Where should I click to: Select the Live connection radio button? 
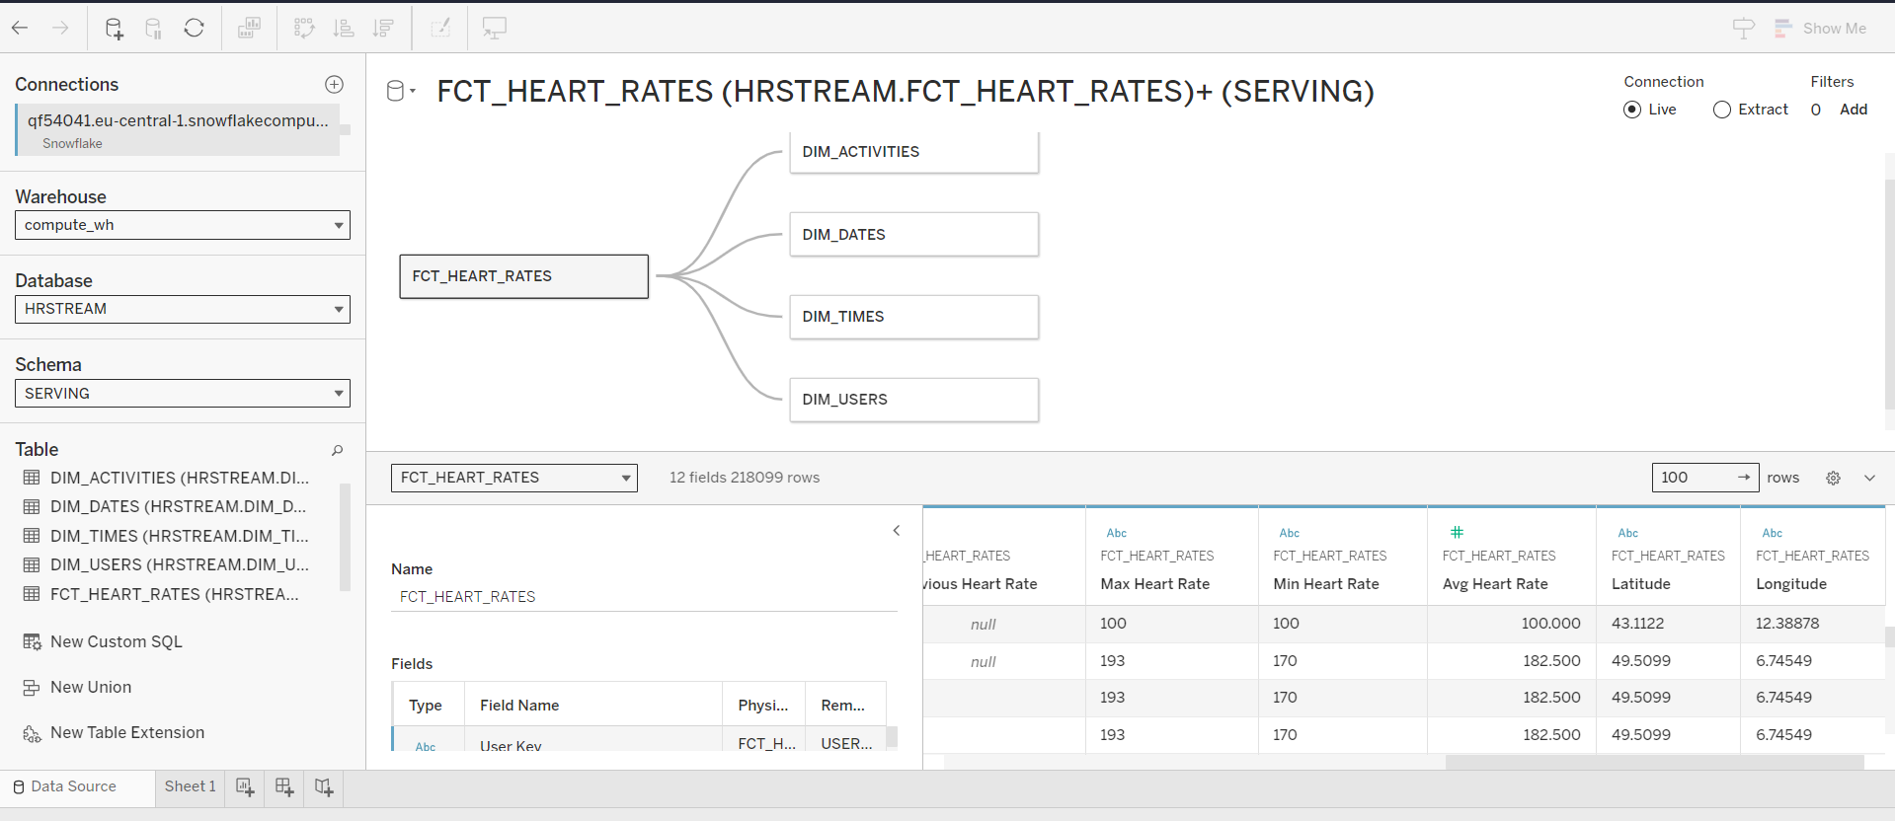tap(1632, 110)
